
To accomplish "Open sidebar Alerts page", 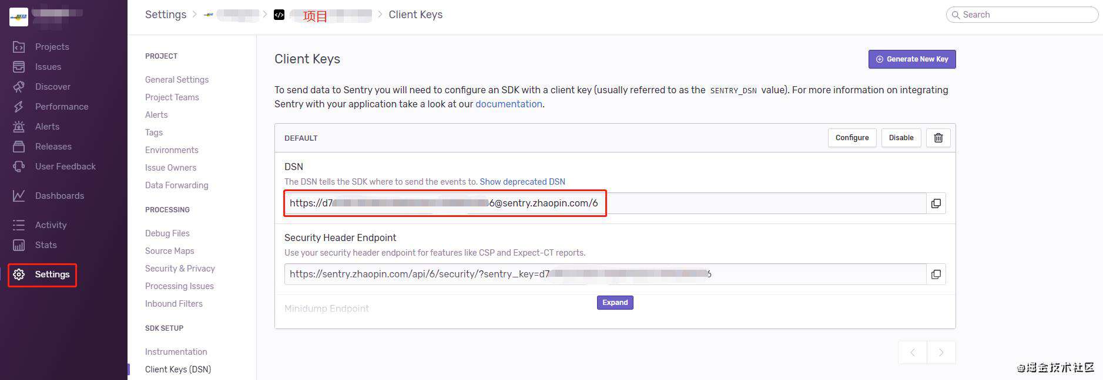I will (x=47, y=127).
